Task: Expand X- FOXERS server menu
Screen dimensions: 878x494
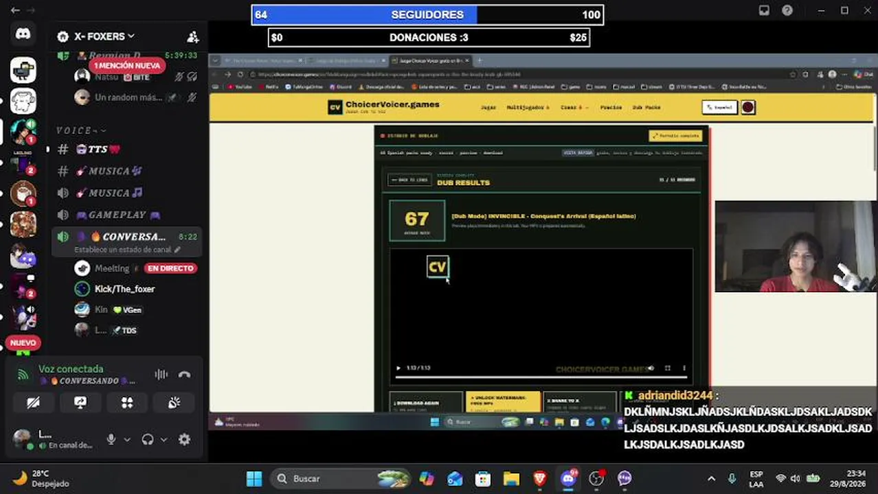Action: (106, 36)
